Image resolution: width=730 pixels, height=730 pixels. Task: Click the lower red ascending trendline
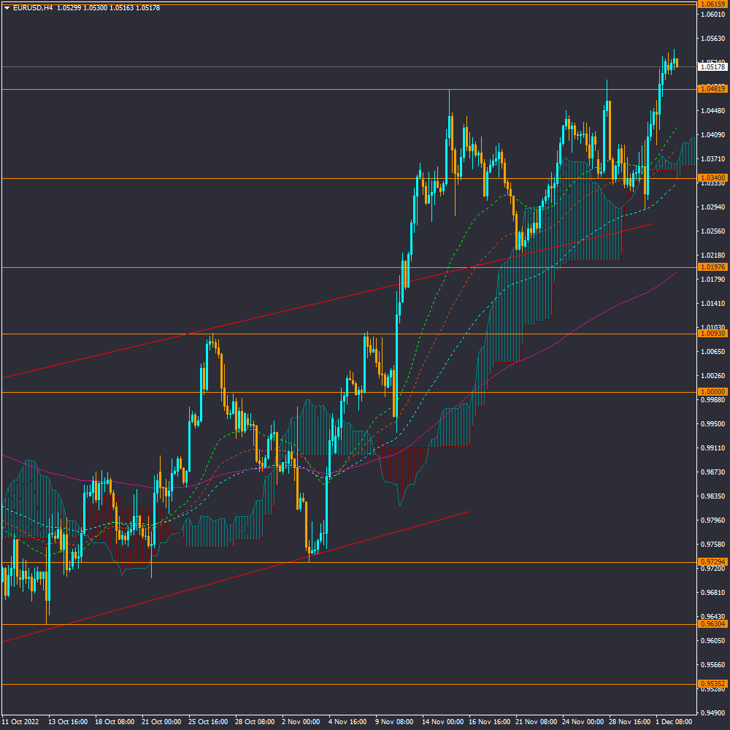click(219, 582)
